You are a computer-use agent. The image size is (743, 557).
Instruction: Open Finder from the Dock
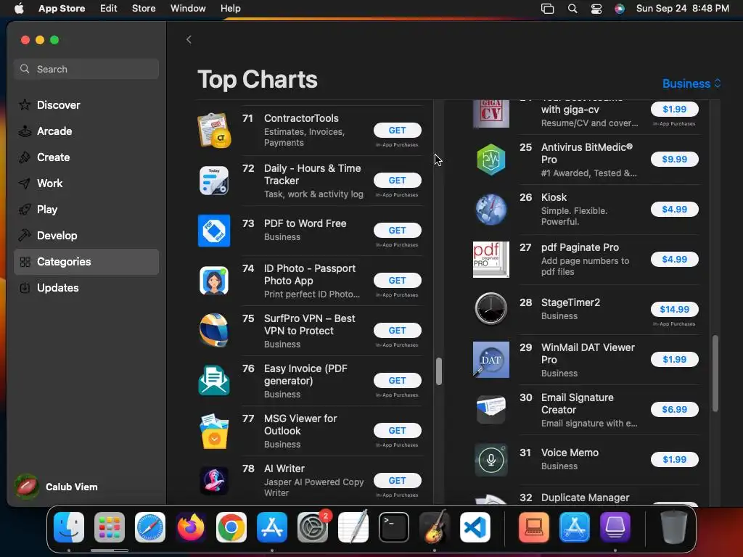coord(69,527)
